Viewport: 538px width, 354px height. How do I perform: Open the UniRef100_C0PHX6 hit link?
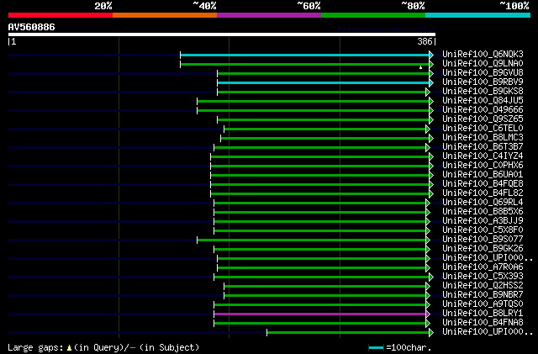483,166
